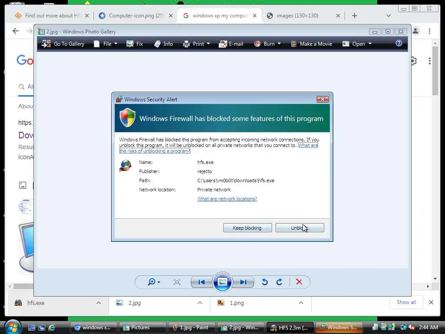Open the Info pane button
445x334 pixels.
point(163,44)
